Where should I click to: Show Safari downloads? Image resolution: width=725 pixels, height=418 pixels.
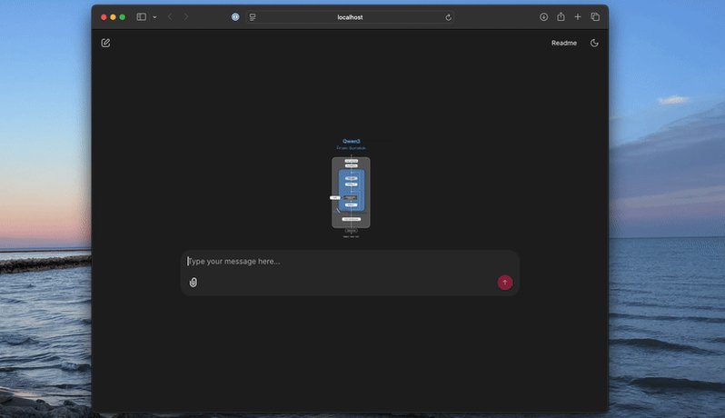click(x=543, y=17)
